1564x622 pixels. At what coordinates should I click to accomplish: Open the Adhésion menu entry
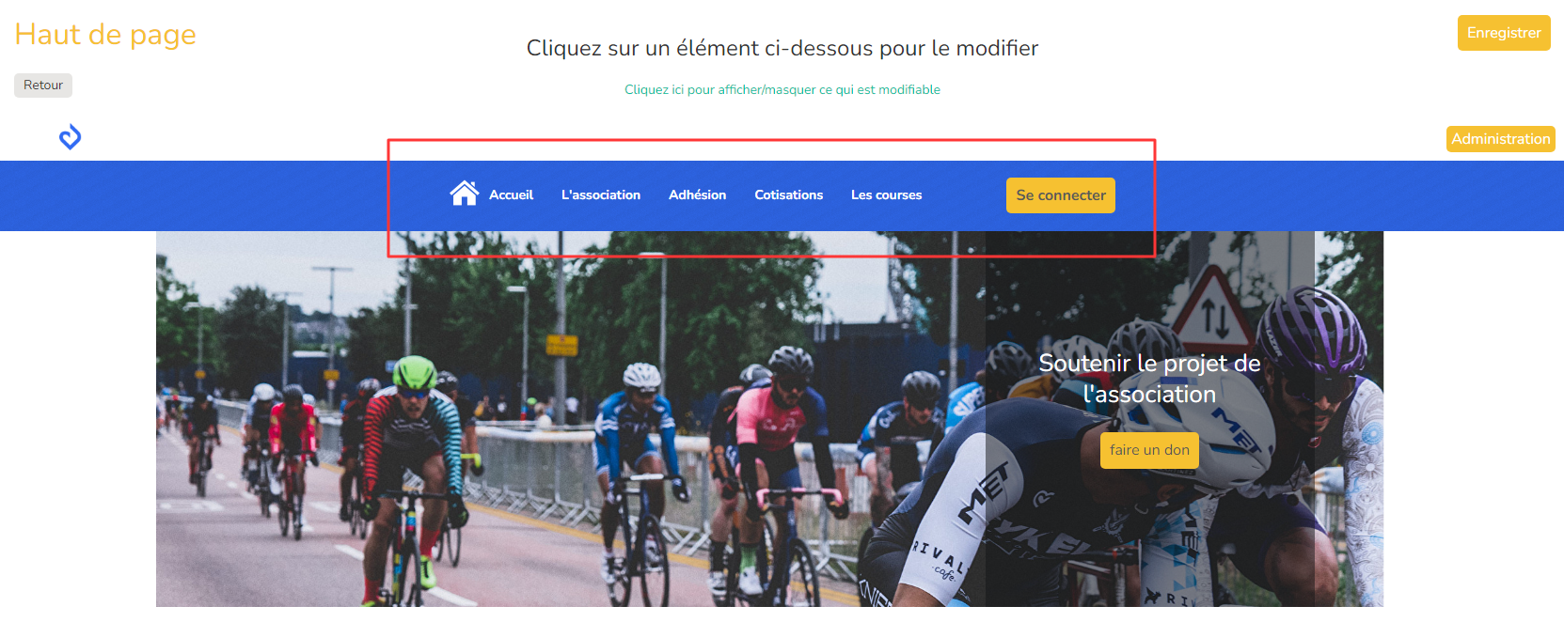point(697,195)
